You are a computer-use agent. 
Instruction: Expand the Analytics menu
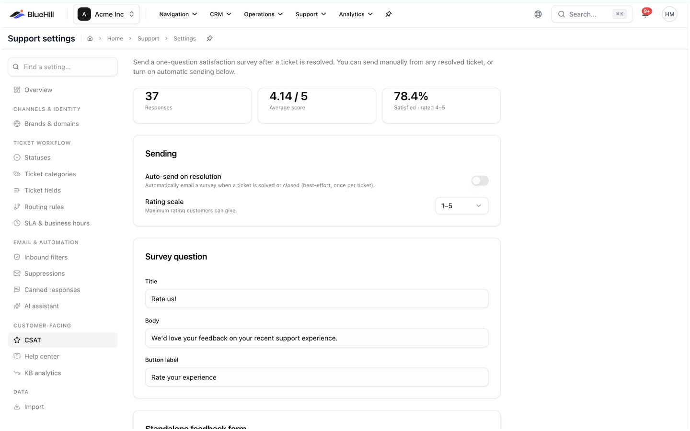pyautogui.click(x=356, y=14)
